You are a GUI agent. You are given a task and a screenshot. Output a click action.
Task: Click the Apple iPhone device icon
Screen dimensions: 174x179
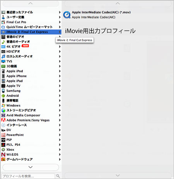[x=3, y=76]
